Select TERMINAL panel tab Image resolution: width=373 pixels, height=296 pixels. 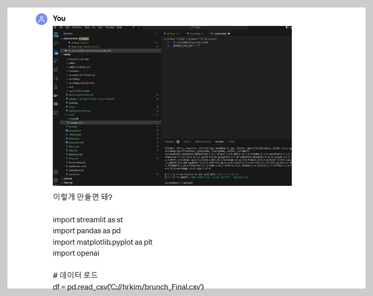click(x=220, y=142)
